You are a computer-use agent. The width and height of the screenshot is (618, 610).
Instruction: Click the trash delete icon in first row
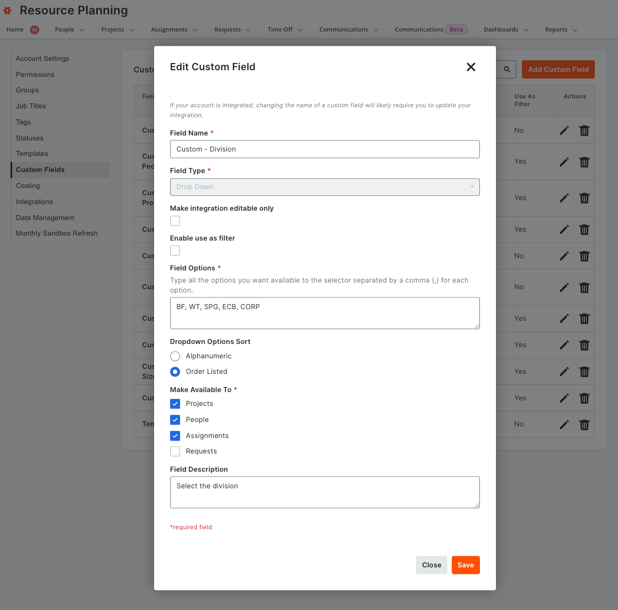click(x=584, y=131)
